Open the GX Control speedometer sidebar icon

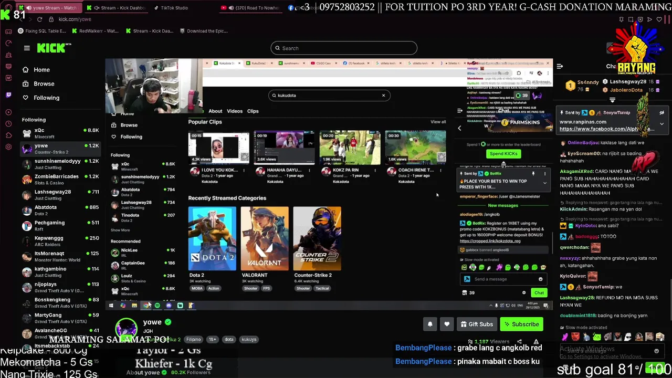8,43
